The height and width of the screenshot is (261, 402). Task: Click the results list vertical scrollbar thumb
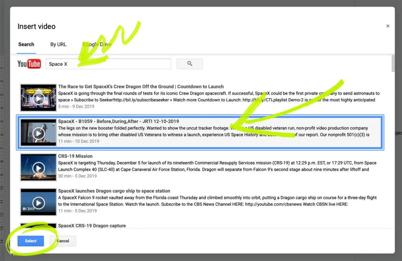(x=393, y=63)
